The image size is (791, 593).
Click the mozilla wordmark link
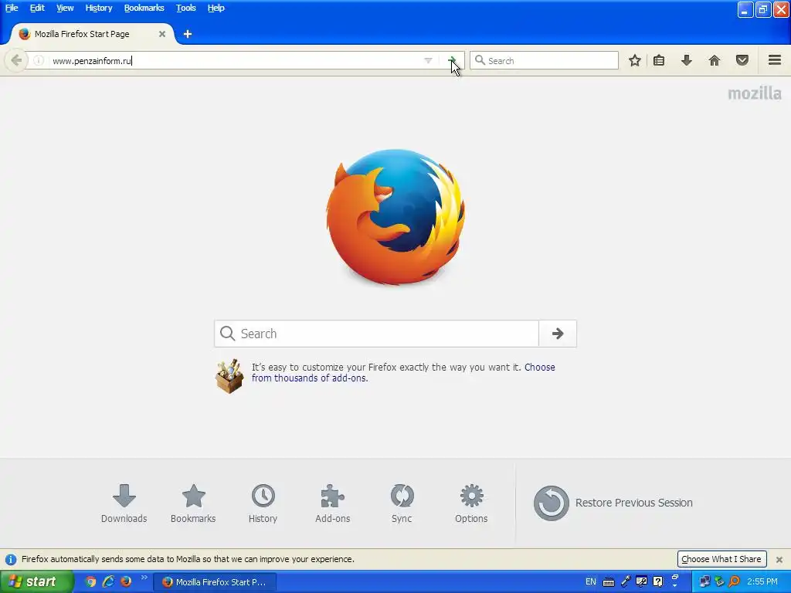(755, 93)
